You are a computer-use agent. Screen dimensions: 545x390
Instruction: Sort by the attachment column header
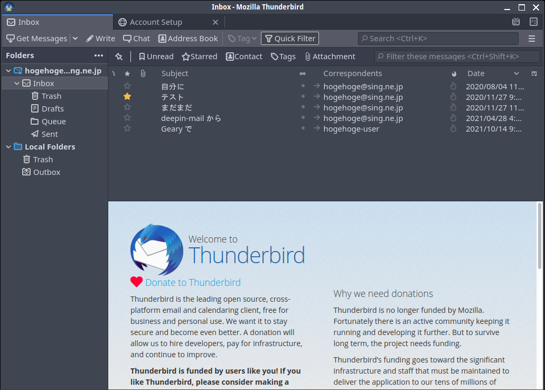click(x=143, y=73)
